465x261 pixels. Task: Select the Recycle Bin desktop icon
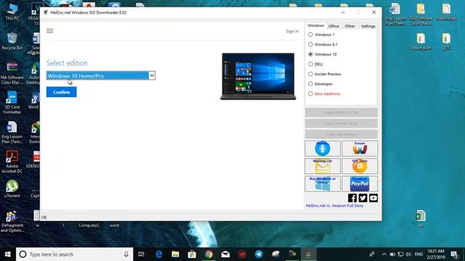pyautogui.click(x=12, y=41)
